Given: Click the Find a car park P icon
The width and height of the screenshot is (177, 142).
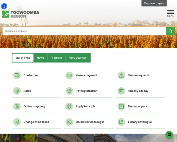Looking at the screenshot, I should coord(121,106).
